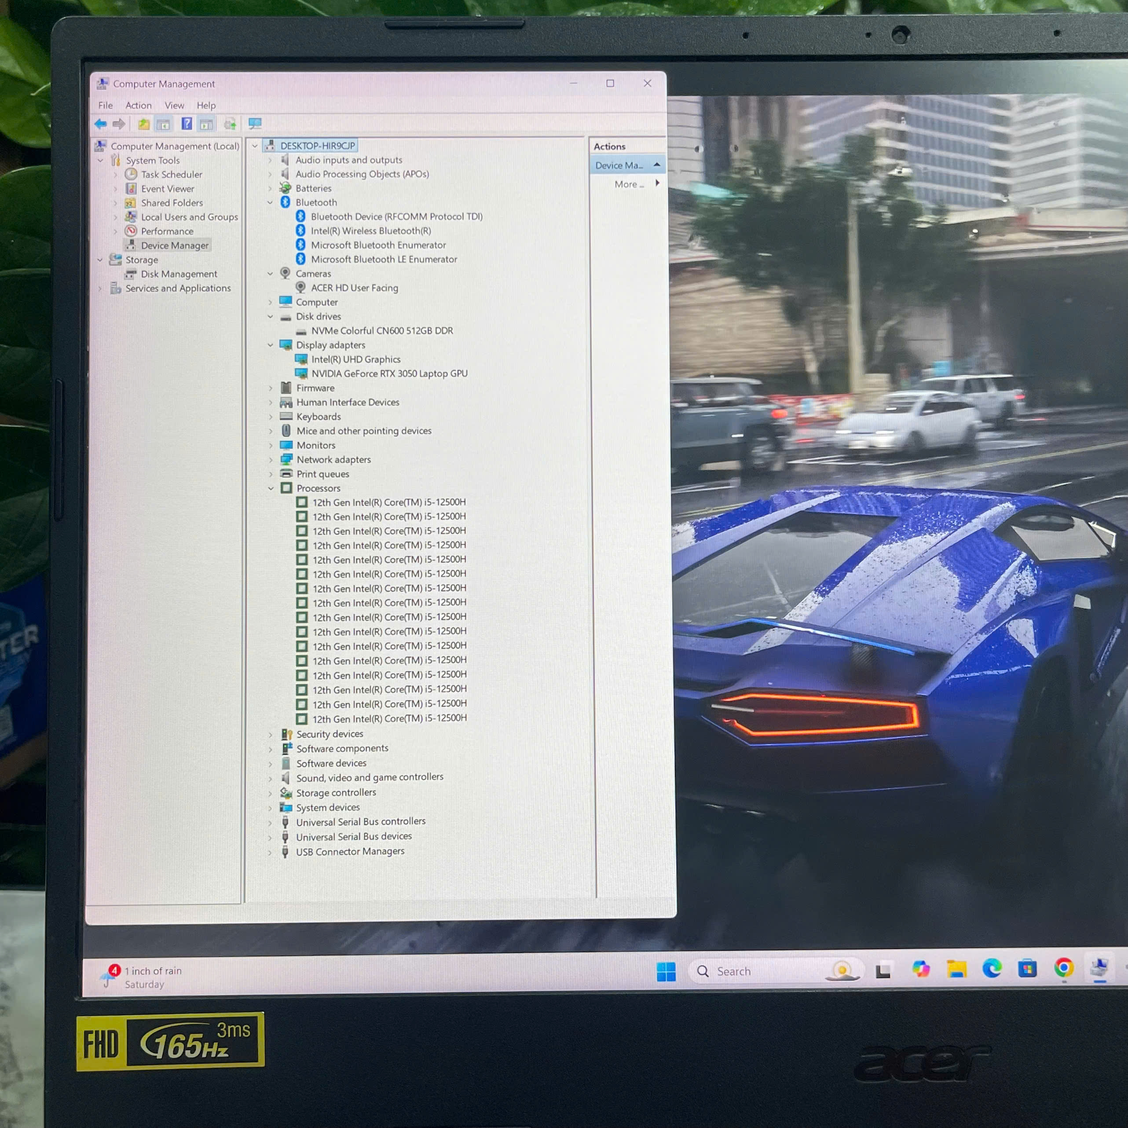Open Microsoft Edge from the taskbar
This screenshot has height=1128, width=1128.
(992, 969)
